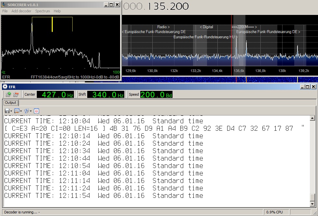Viewport: 318px width, 216px height.
Task: Click the CURRENT TIME 12:10:14 line
Action: click(x=104, y=136)
